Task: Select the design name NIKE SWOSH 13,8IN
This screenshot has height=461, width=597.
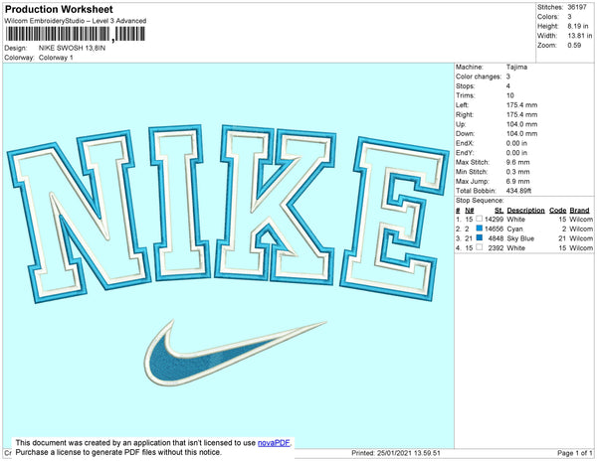Action: pos(72,48)
